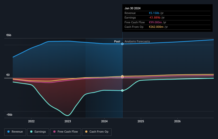Click the €5.150b revenue value

(154, 13)
